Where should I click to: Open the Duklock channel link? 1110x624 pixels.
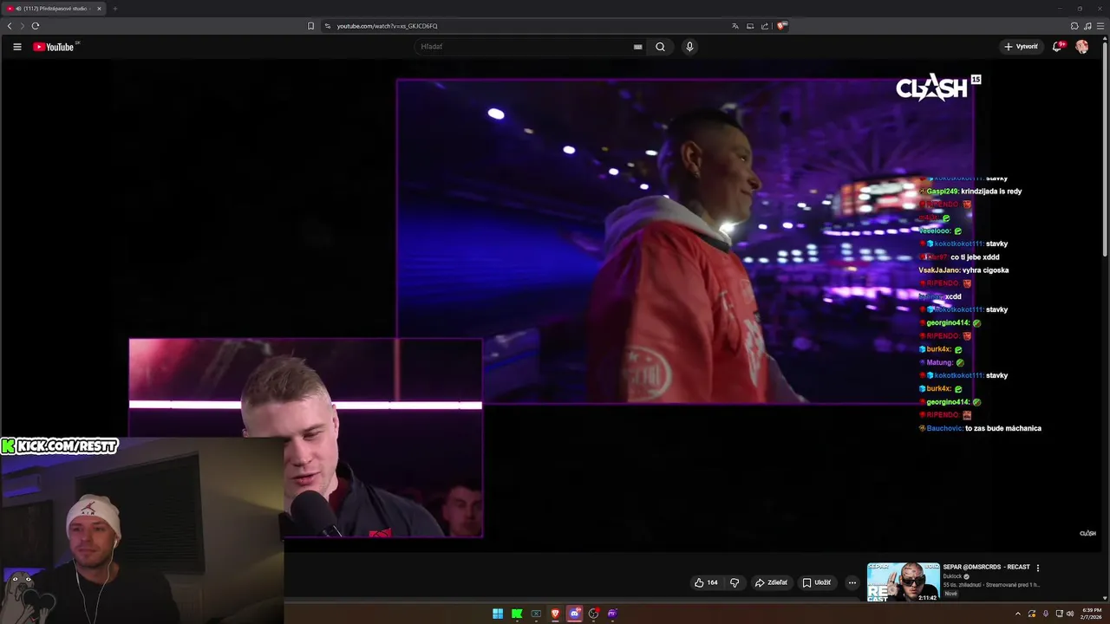[x=952, y=576]
